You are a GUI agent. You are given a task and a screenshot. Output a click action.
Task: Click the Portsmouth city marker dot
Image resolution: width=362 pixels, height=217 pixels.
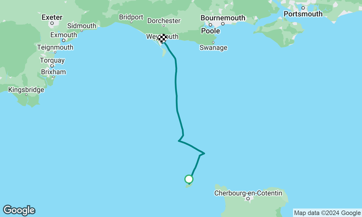point(303,8)
